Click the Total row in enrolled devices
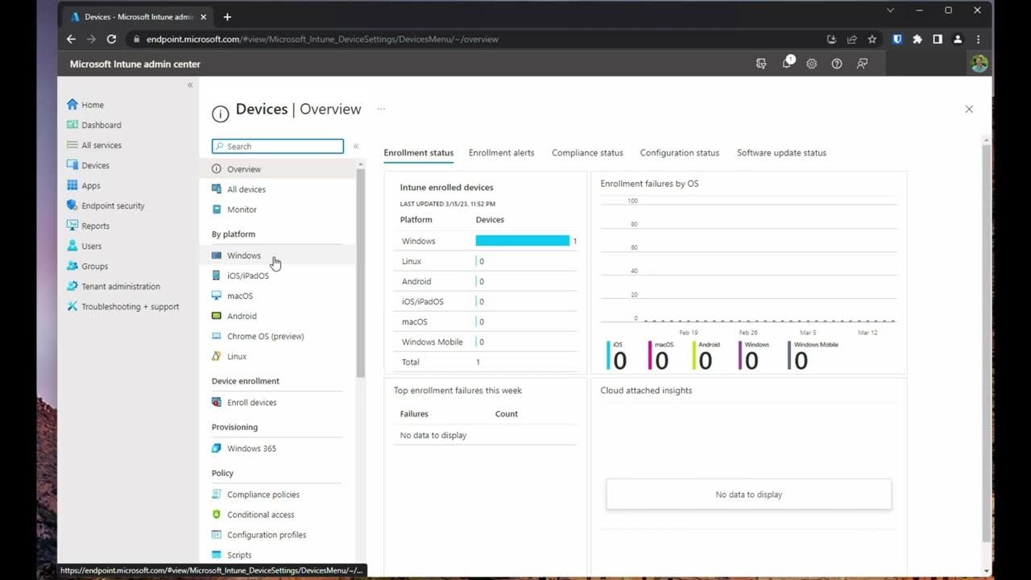This screenshot has height=580, width=1031. click(486, 362)
